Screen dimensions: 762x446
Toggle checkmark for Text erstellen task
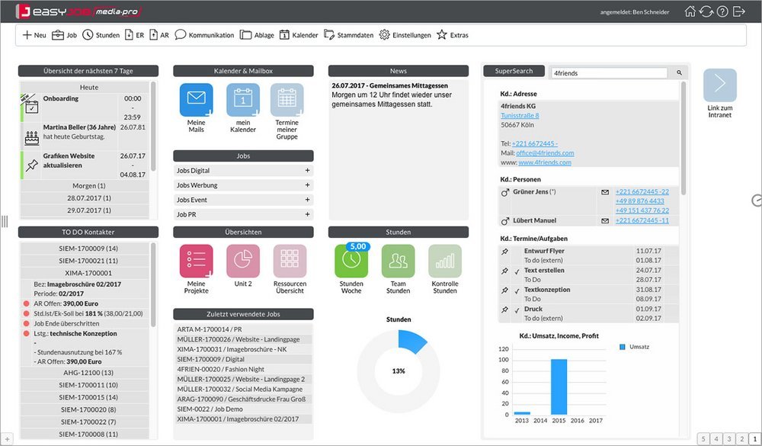point(517,271)
